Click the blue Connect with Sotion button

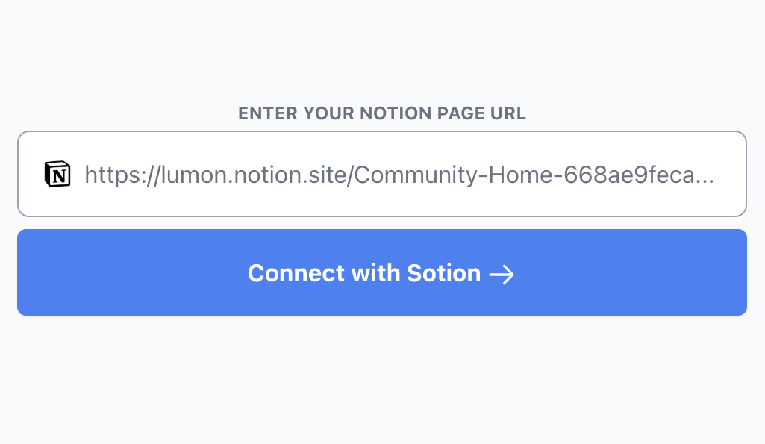(382, 272)
